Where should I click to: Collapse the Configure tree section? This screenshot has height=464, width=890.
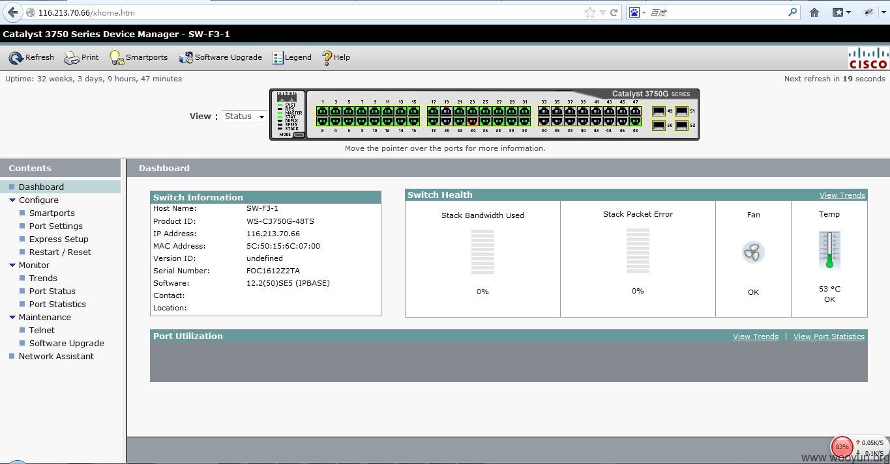click(12, 200)
